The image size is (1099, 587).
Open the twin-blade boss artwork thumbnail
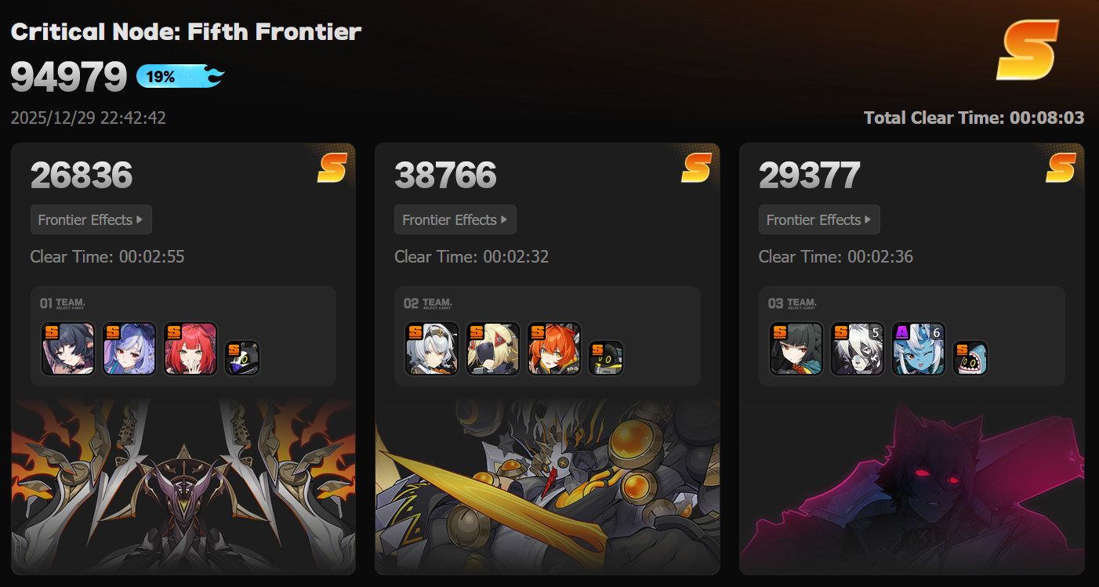point(183,486)
